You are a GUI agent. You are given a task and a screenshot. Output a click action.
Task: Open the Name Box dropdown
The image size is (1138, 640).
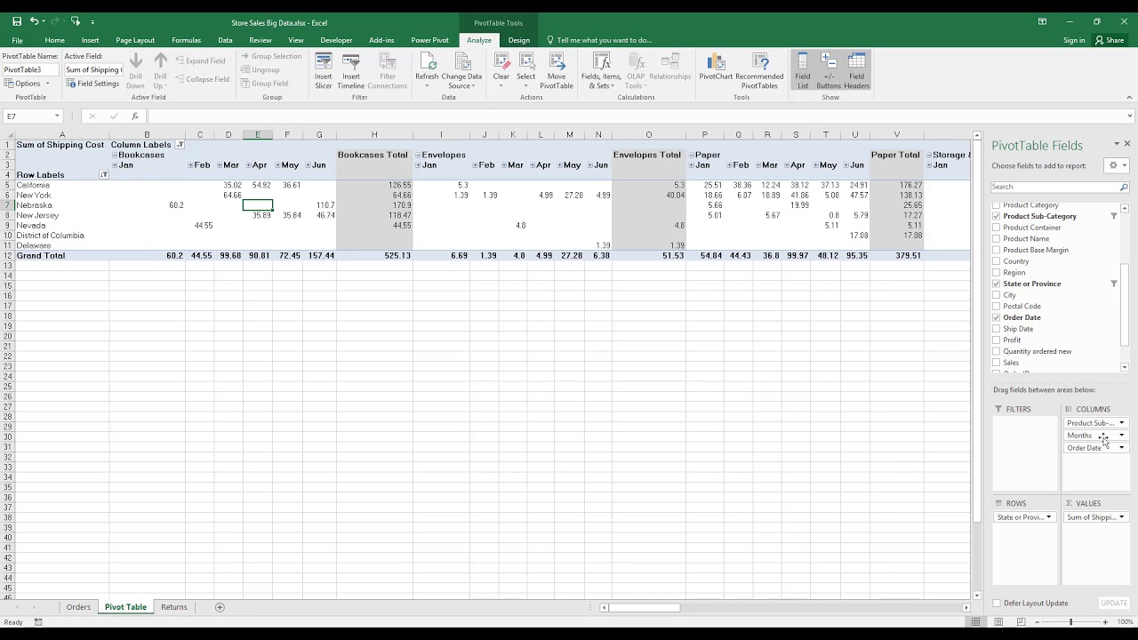56,116
